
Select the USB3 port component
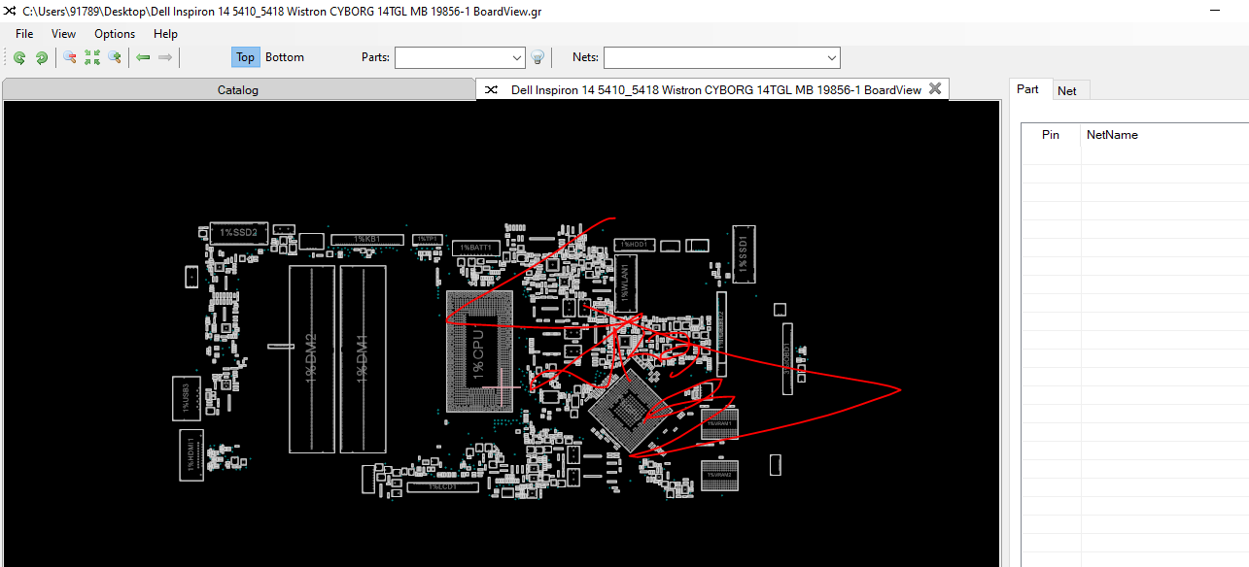187,397
